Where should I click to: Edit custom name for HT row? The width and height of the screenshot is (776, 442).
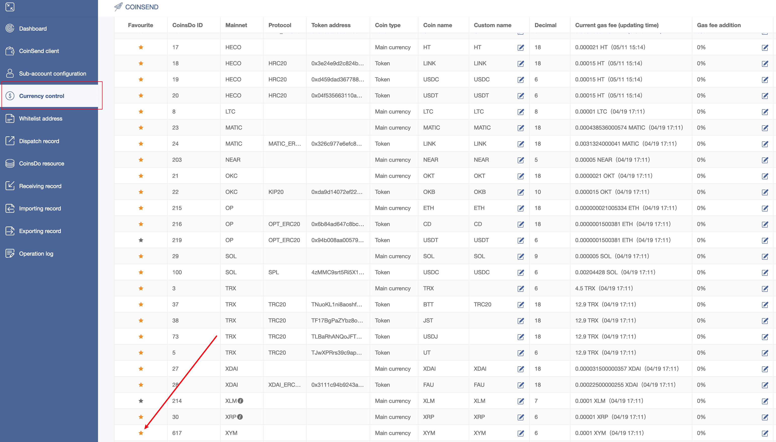[521, 48]
